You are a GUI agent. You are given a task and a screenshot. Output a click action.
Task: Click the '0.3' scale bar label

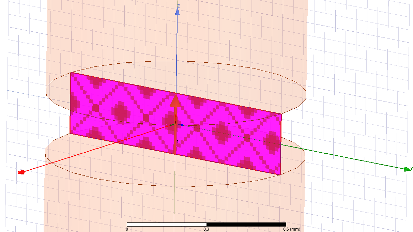(206, 229)
